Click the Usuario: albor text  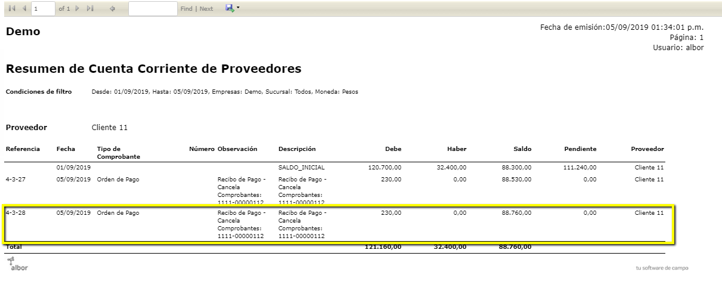(x=678, y=47)
